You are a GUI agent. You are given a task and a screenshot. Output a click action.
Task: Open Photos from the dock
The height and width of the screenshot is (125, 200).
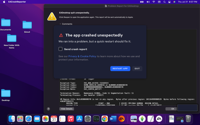[x=45, y=119]
